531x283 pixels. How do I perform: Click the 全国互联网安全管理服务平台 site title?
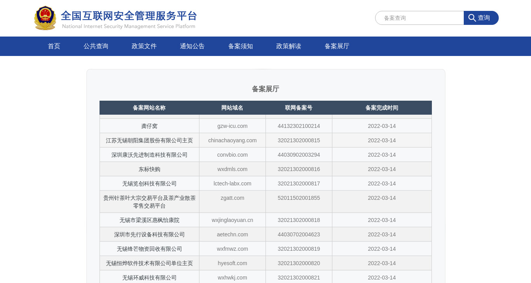pos(129,16)
